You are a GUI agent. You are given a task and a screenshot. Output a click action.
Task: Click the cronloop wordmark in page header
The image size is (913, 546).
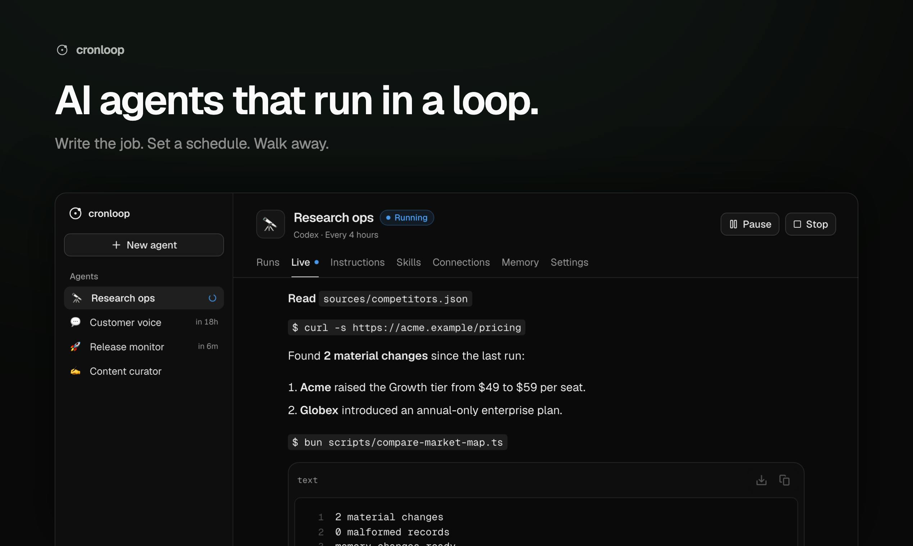tap(100, 50)
